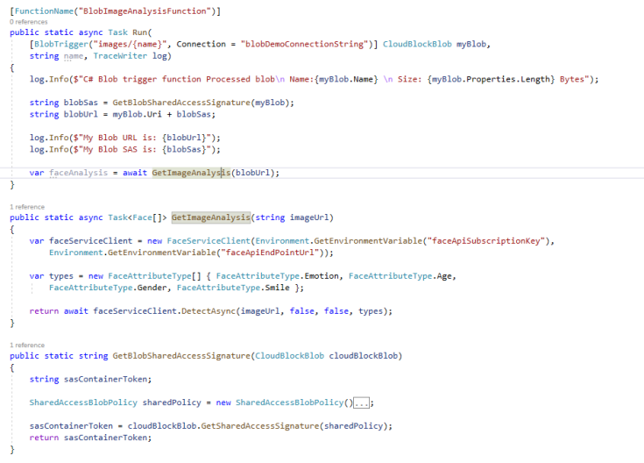Click the BlobTrigger attribute in Run parameters
Screen dimensions: 644x463
tap(61, 44)
